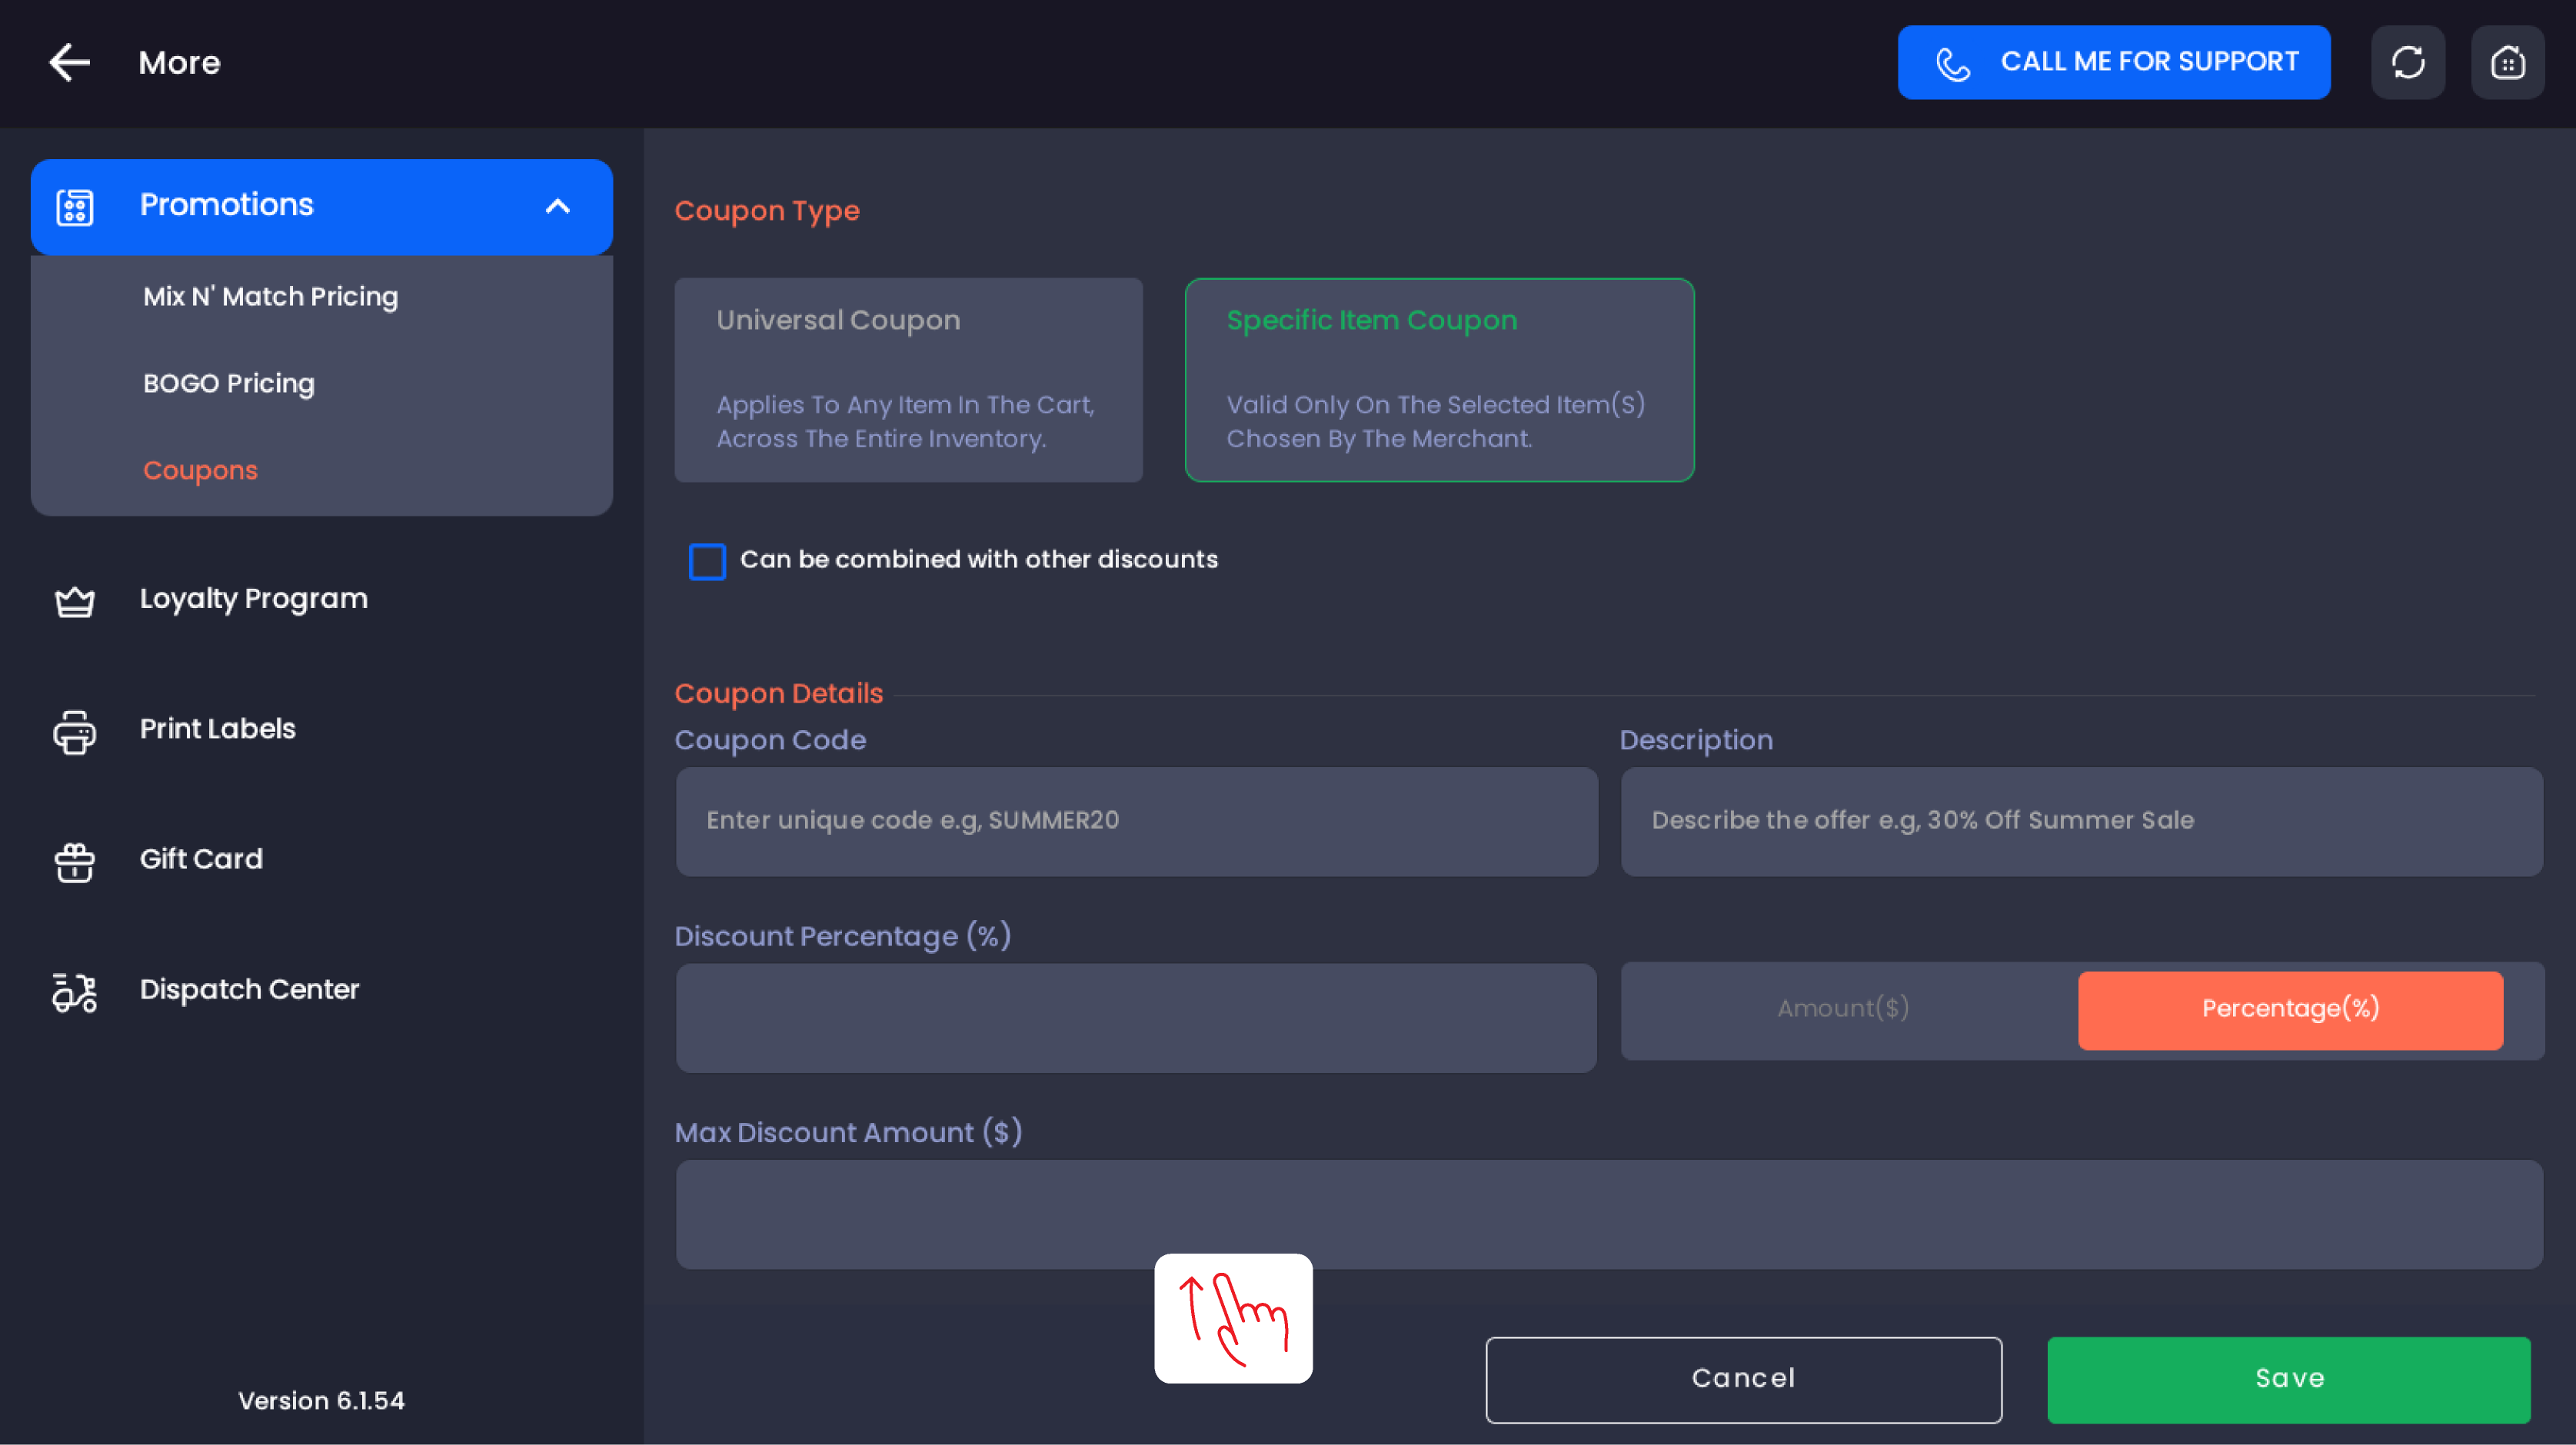The height and width of the screenshot is (1445, 2576).
Task: Enable combining with other discounts checkbox
Action: [707, 560]
